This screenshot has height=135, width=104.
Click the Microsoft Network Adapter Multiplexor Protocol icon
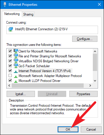[16, 76]
